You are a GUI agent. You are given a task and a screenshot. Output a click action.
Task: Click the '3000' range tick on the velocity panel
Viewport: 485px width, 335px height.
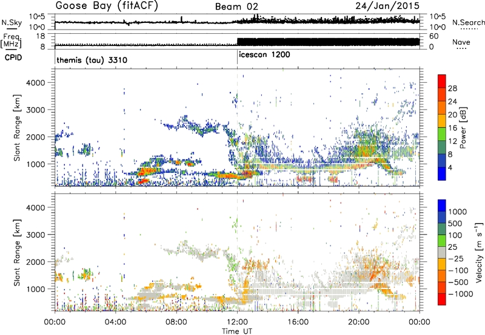[36, 235]
